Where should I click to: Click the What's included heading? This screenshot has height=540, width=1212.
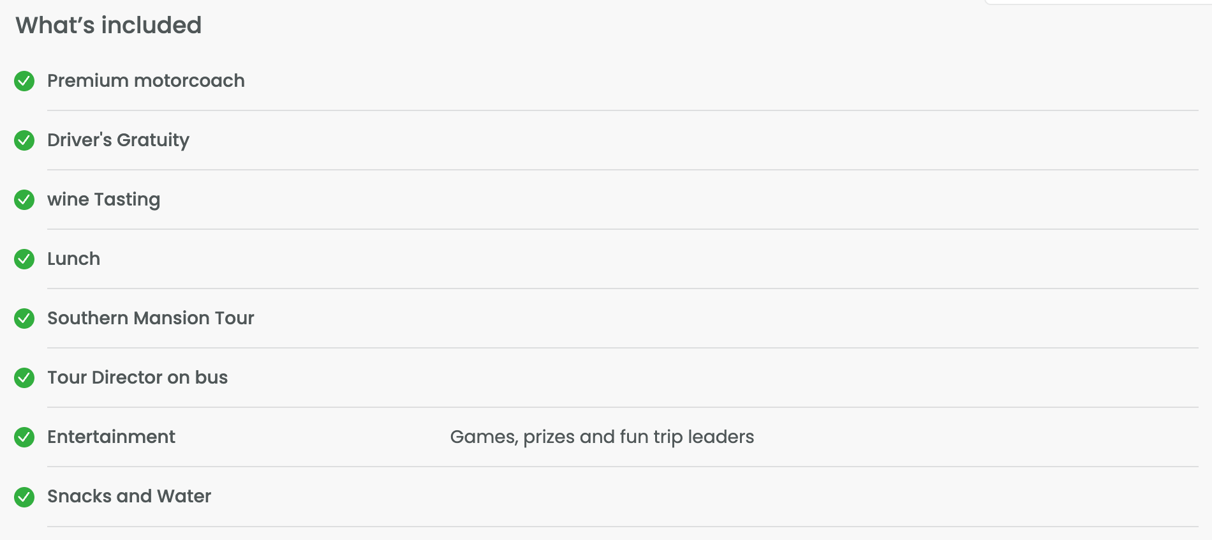coord(108,26)
